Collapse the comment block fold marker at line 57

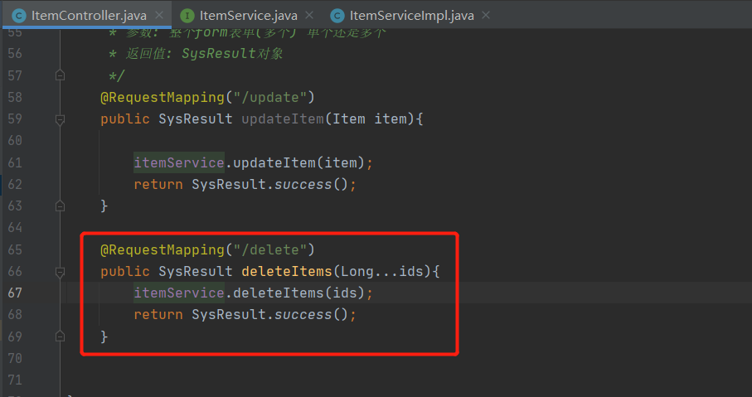point(60,75)
